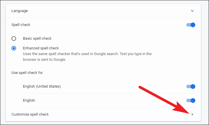Click the Spell check heading label
Screen dimensions: 209x125
coord(21,25)
